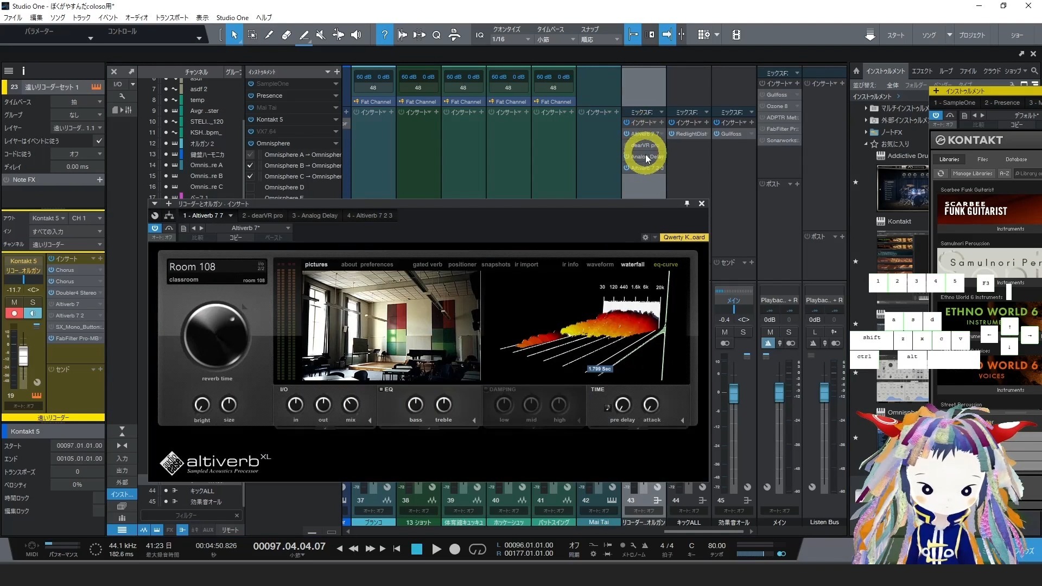This screenshot has width=1042, height=586.
Task: Open the トランスポート menu
Action: (172, 17)
